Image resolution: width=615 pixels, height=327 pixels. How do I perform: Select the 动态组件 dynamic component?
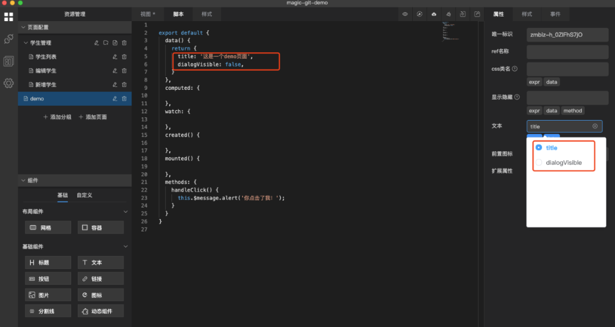pyautogui.click(x=101, y=311)
